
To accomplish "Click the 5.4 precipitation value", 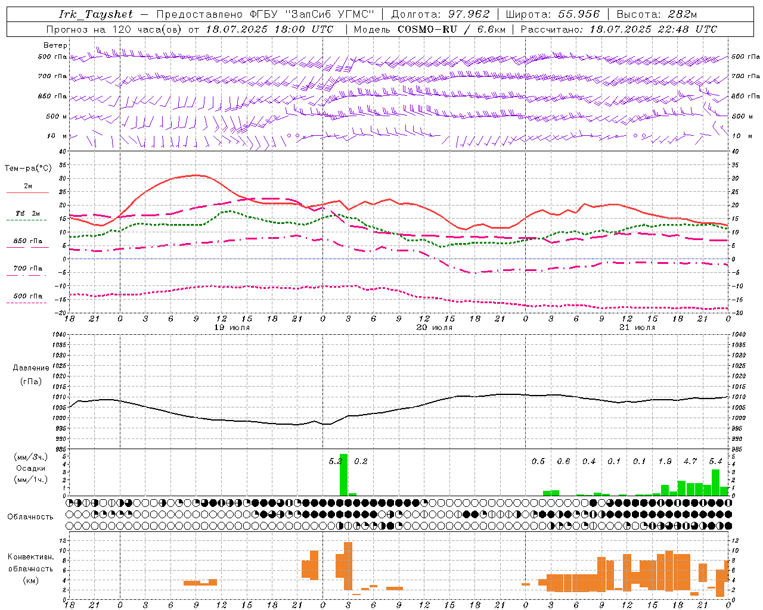I will click(716, 461).
